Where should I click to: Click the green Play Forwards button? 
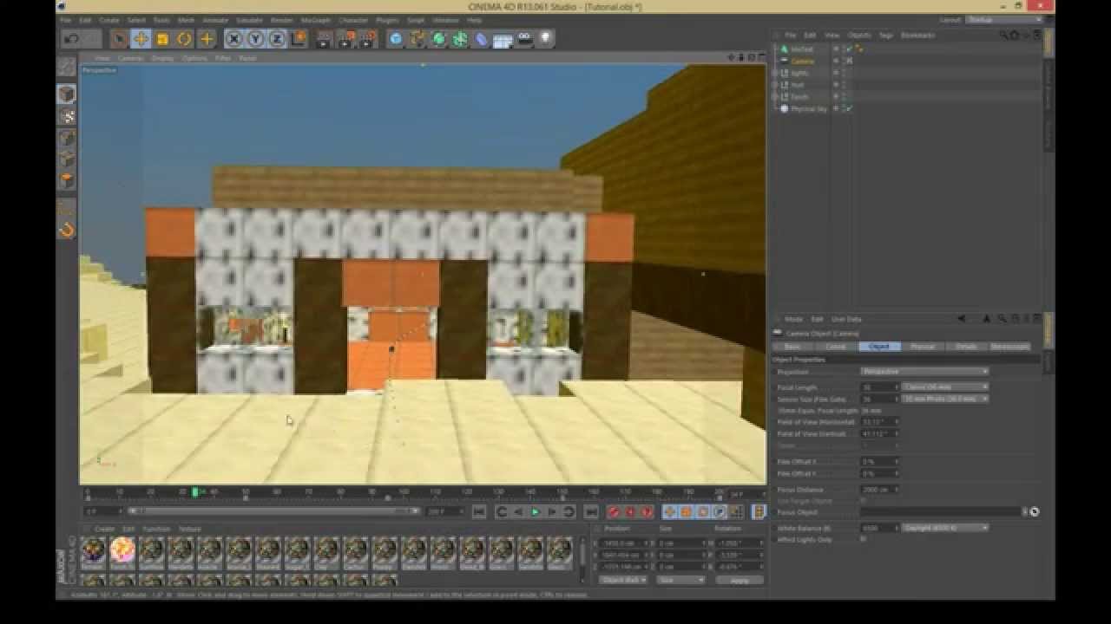click(536, 512)
